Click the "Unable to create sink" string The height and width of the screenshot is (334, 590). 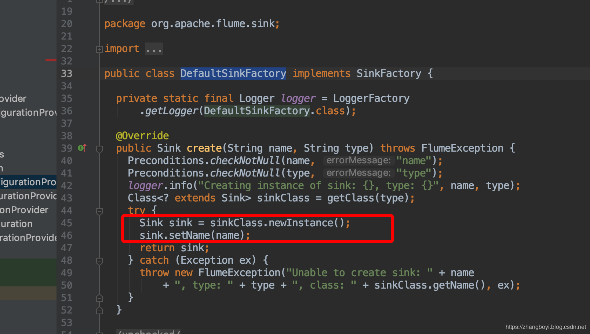coord(360,272)
